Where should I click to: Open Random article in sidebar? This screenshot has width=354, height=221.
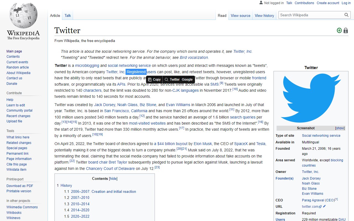[18, 67]
